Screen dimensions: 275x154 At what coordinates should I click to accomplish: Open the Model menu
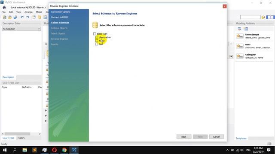39,12
